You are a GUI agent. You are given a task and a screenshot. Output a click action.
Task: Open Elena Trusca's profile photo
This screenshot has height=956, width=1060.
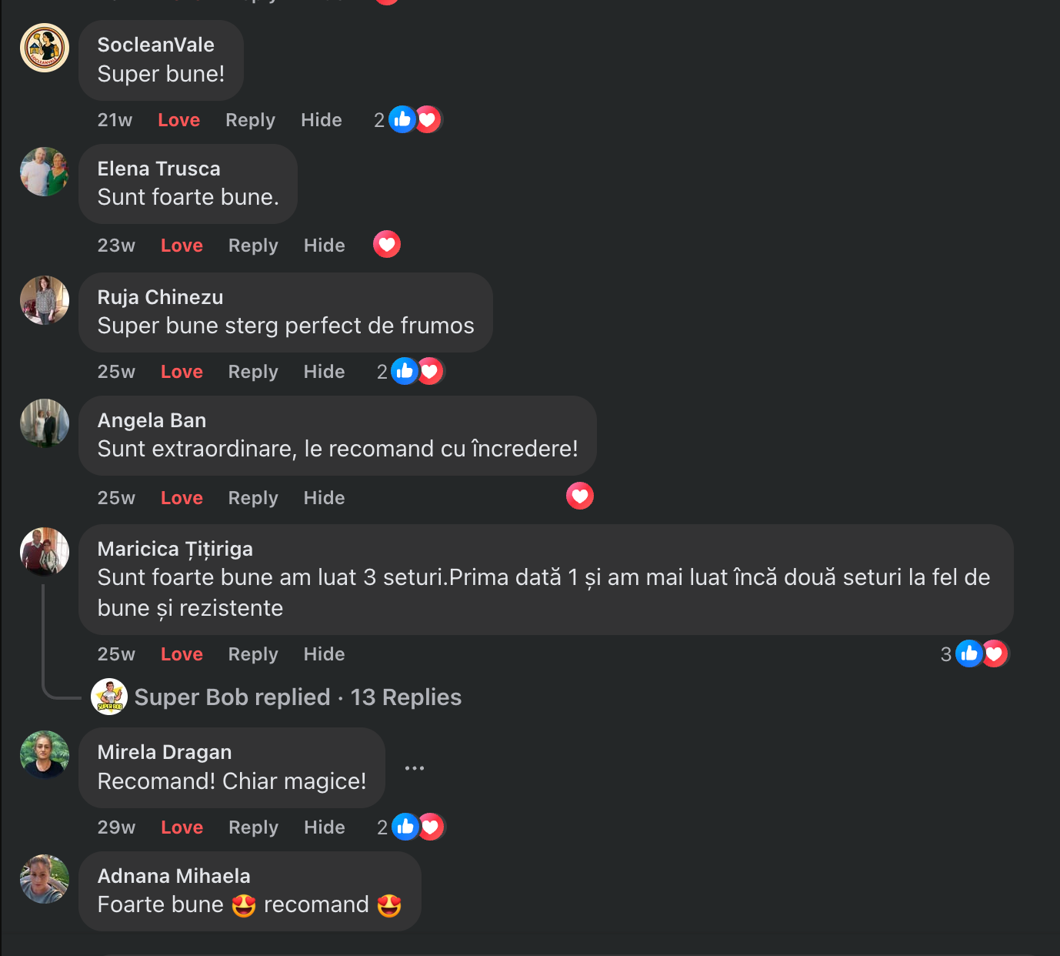45,172
